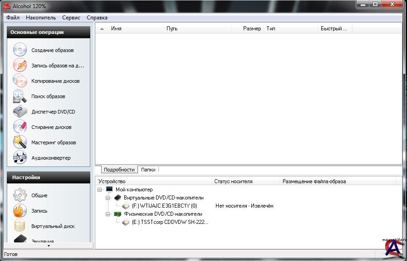
Task: Collapse the Мой компьютер tree node
Action: click(100, 190)
